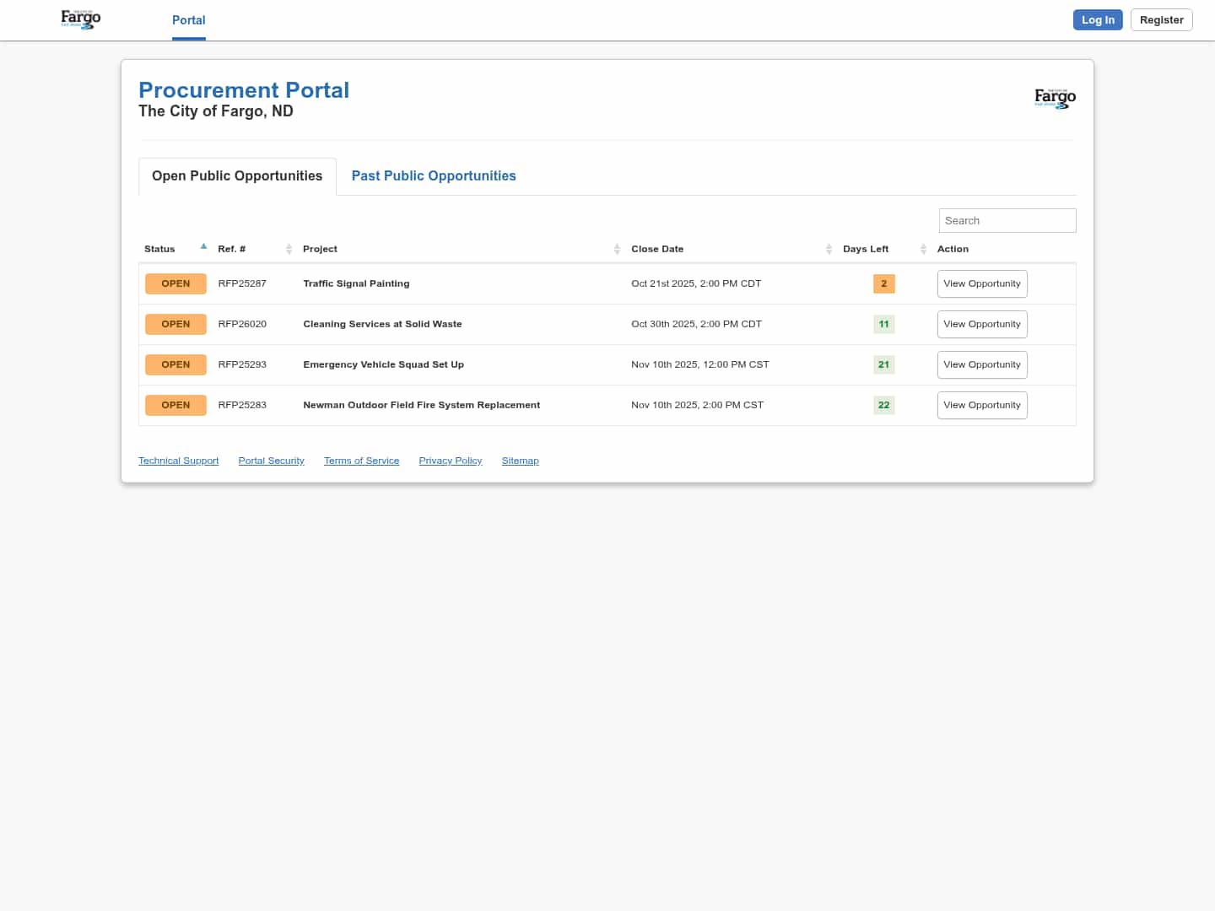This screenshot has width=1215, height=911.
Task: View Opportunity for Traffic Signal Painting
Action: tap(982, 283)
